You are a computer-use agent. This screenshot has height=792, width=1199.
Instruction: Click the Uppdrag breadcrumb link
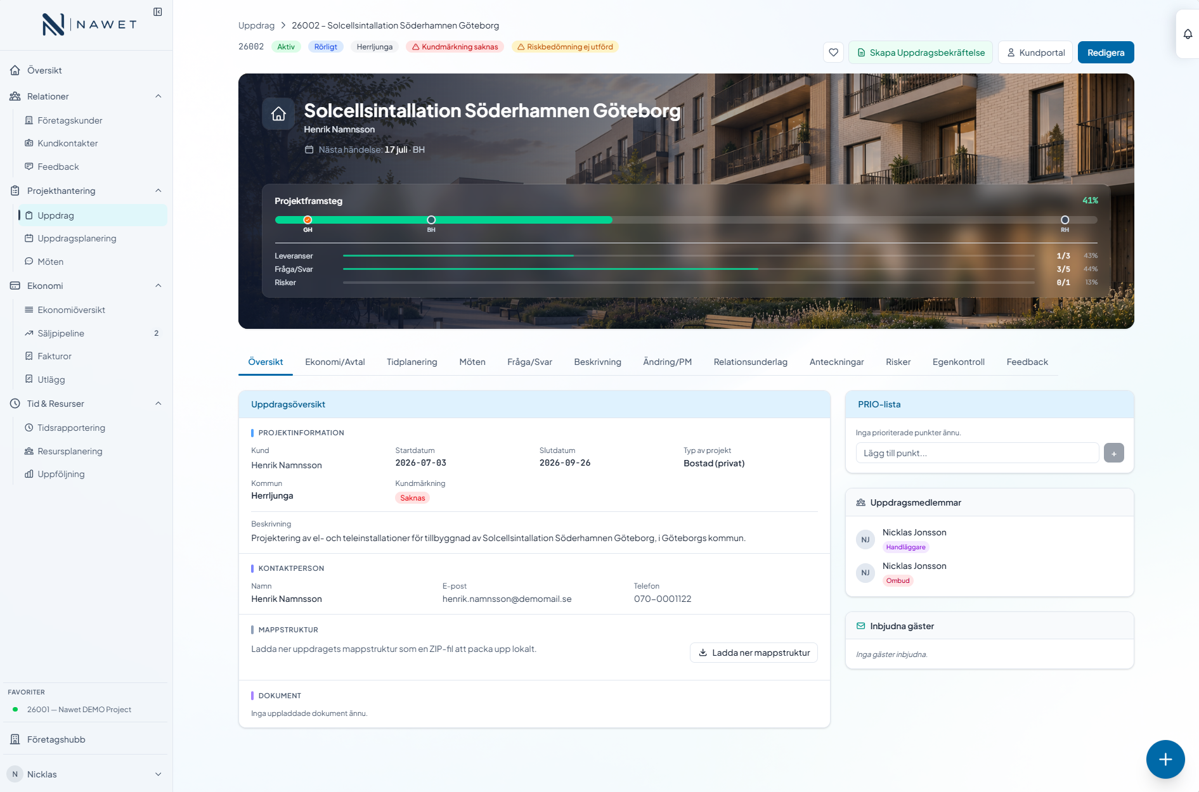(256, 25)
